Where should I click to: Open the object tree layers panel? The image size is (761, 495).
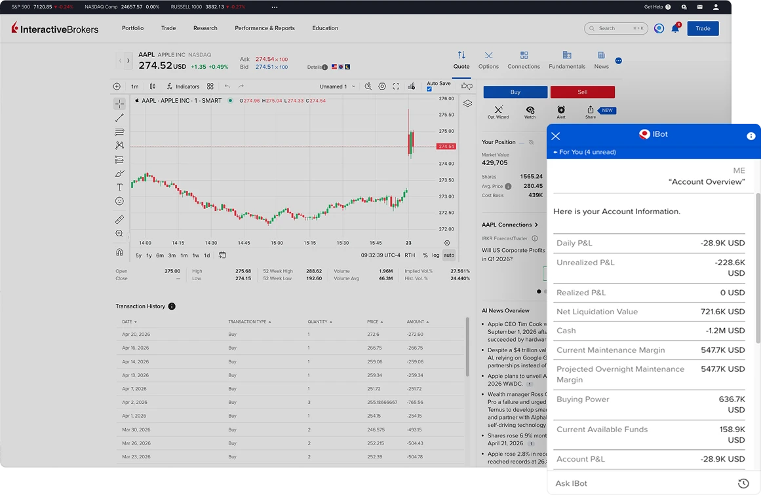point(467,103)
